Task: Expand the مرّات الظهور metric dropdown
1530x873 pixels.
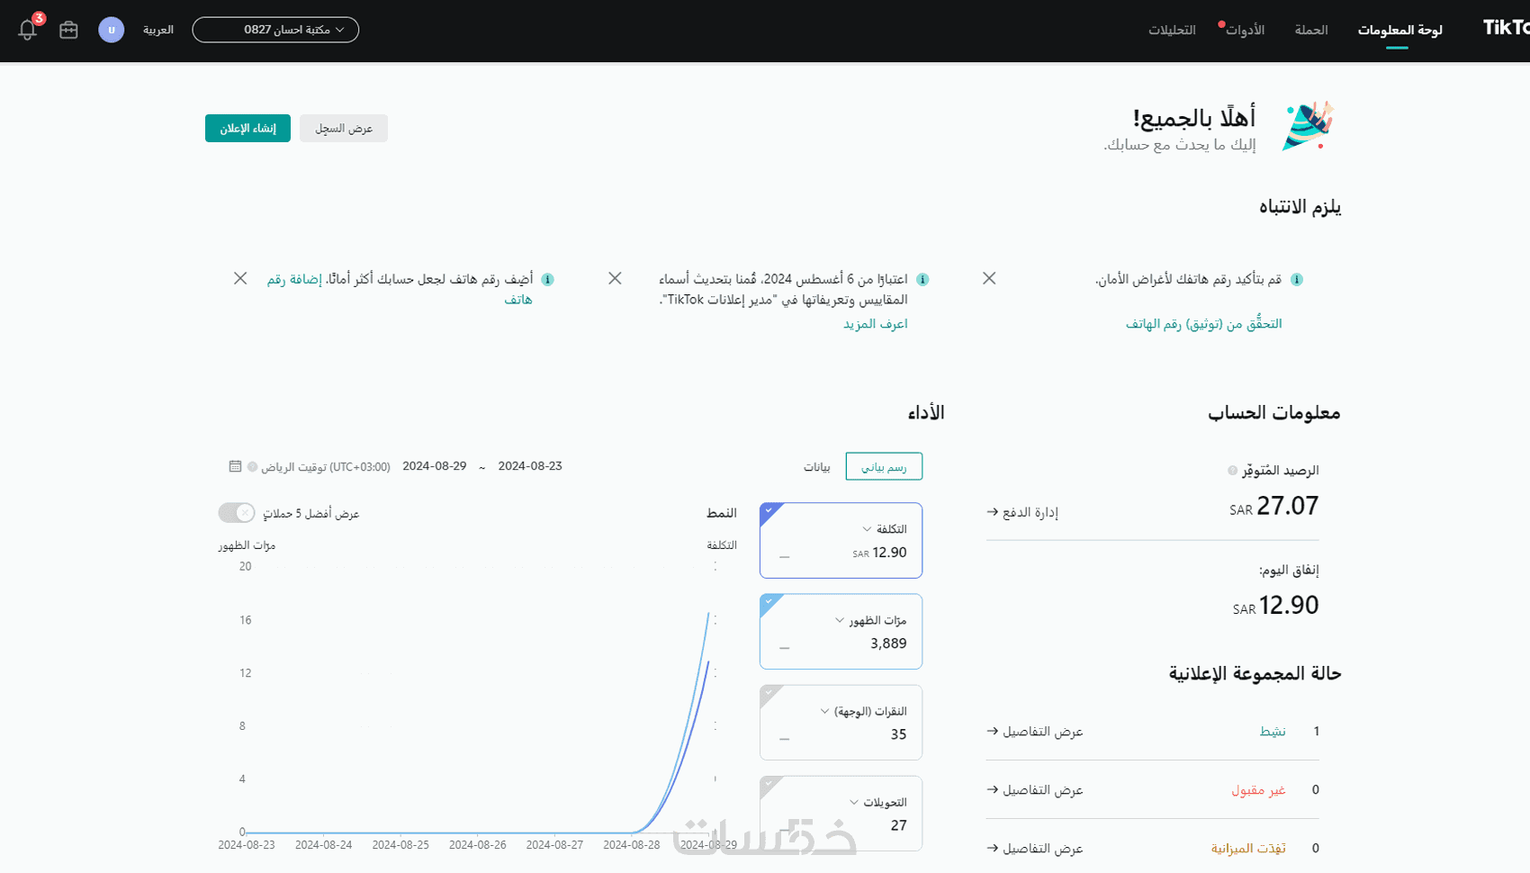Action: (840, 620)
